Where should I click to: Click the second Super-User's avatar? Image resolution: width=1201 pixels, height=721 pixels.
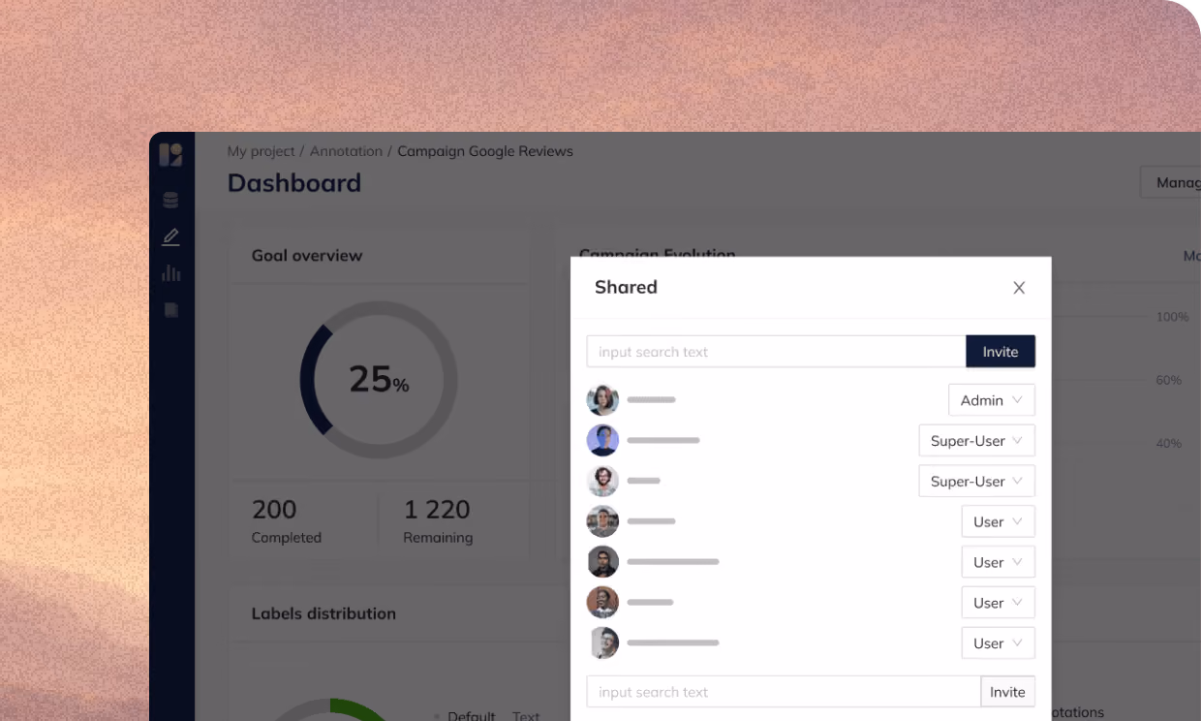602,481
